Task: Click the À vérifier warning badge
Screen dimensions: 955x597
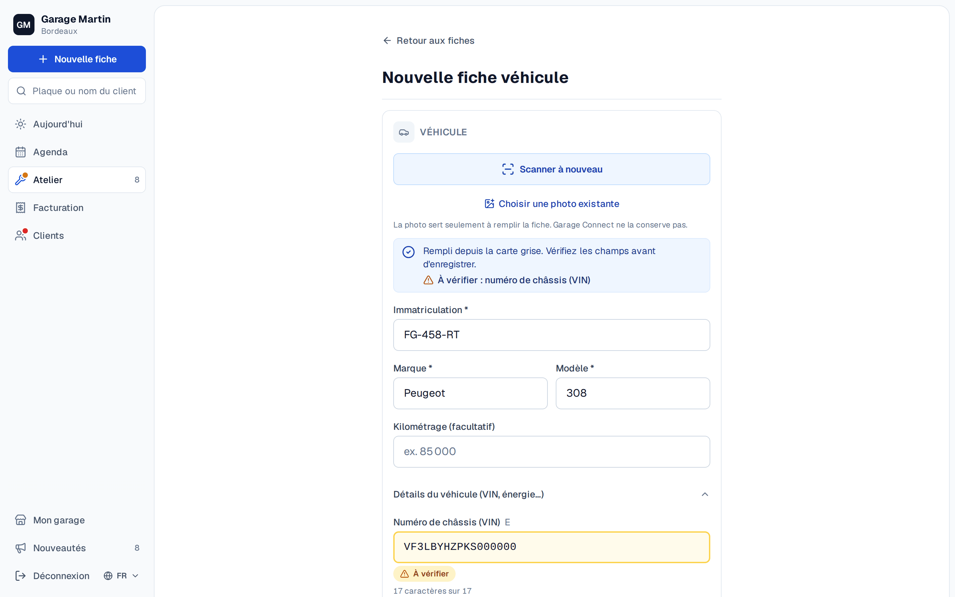Action: [424, 574]
